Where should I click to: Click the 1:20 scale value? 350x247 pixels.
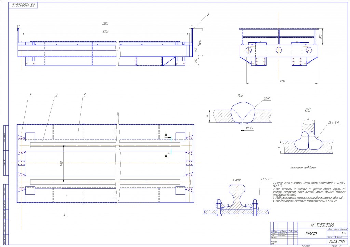(344, 233)
